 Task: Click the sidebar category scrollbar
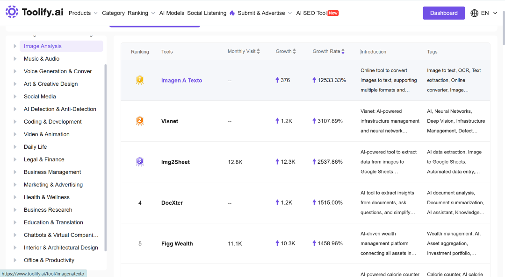[105, 158]
